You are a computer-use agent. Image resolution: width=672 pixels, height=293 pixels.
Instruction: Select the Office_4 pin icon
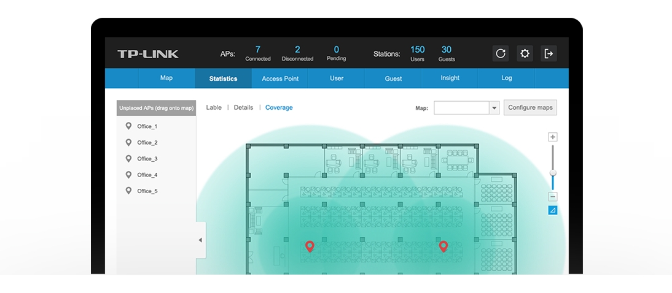pyautogui.click(x=128, y=175)
